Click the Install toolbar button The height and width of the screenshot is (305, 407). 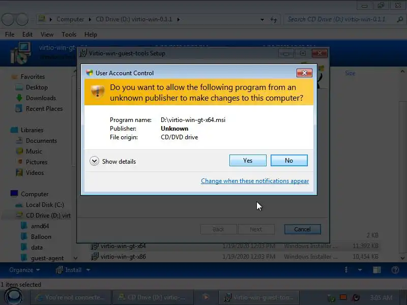69,270
